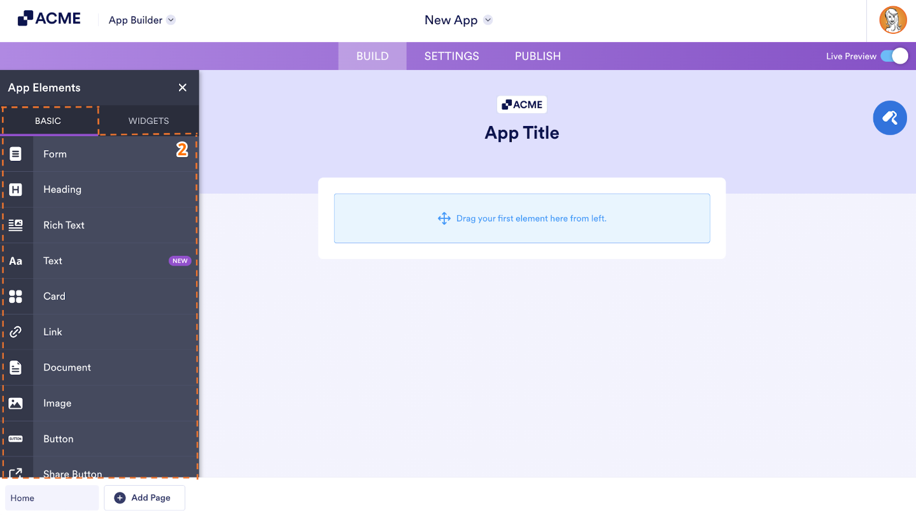916x515 pixels.
Task: Select the Rich Text element icon
Action: [x=17, y=225]
